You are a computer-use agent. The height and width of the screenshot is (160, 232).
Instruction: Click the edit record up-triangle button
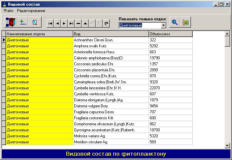pos(85,23)
